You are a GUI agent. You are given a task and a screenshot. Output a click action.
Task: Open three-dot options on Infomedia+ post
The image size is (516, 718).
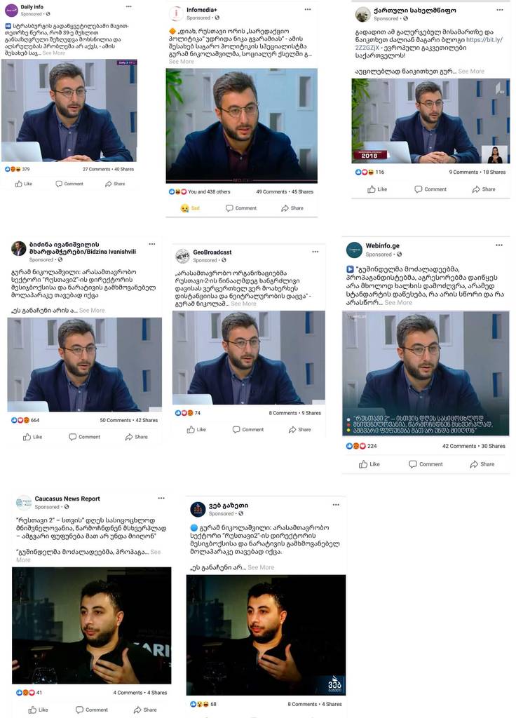coord(308,9)
